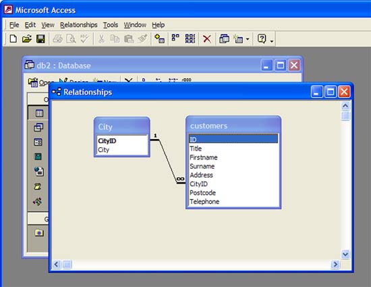Click Relationships horizontal scrollbar left arrow
The image size is (371, 287).
[x=56, y=264]
